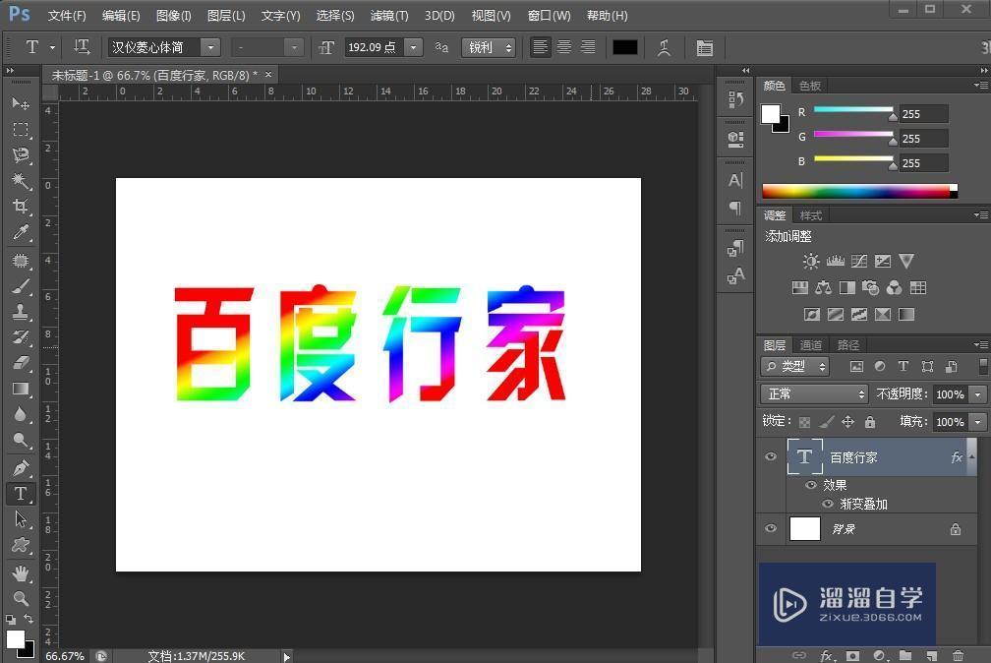Select the Horizontal Type tool in toolbox
The height and width of the screenshot is (663, 991).
tap(21, 494)
